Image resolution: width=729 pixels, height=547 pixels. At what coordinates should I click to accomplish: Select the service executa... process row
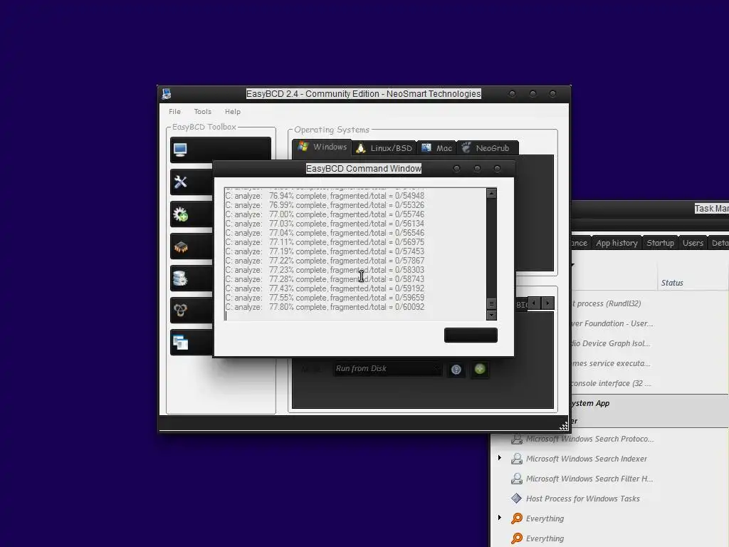(x=650, y=363)
